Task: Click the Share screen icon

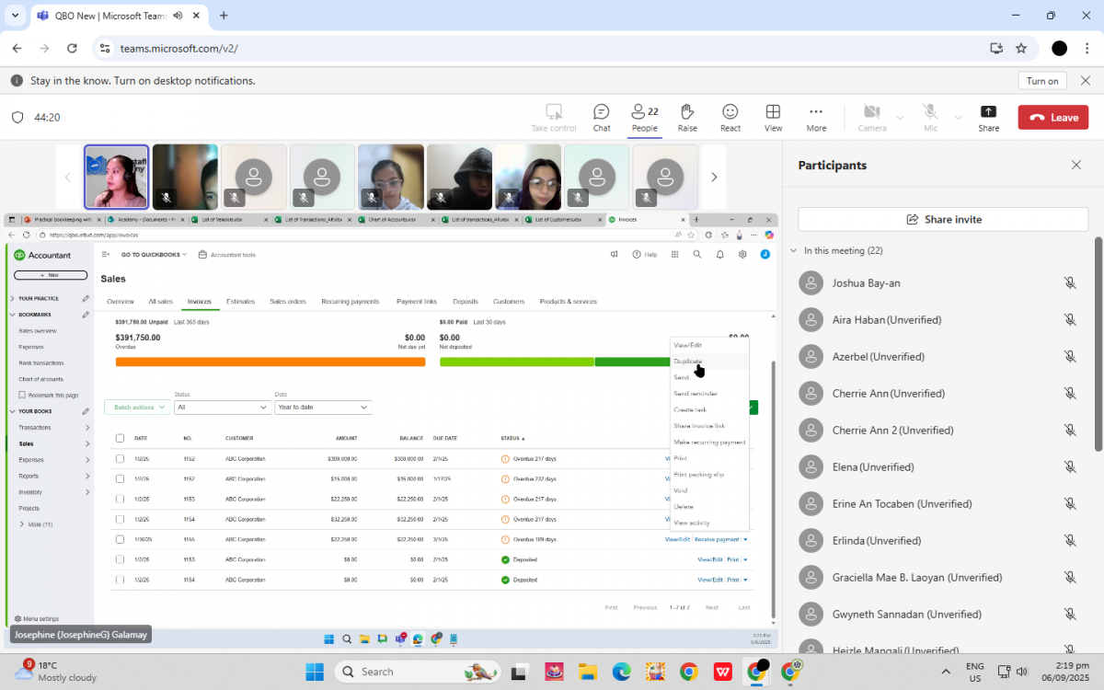Action: click(x=988, y=118)
